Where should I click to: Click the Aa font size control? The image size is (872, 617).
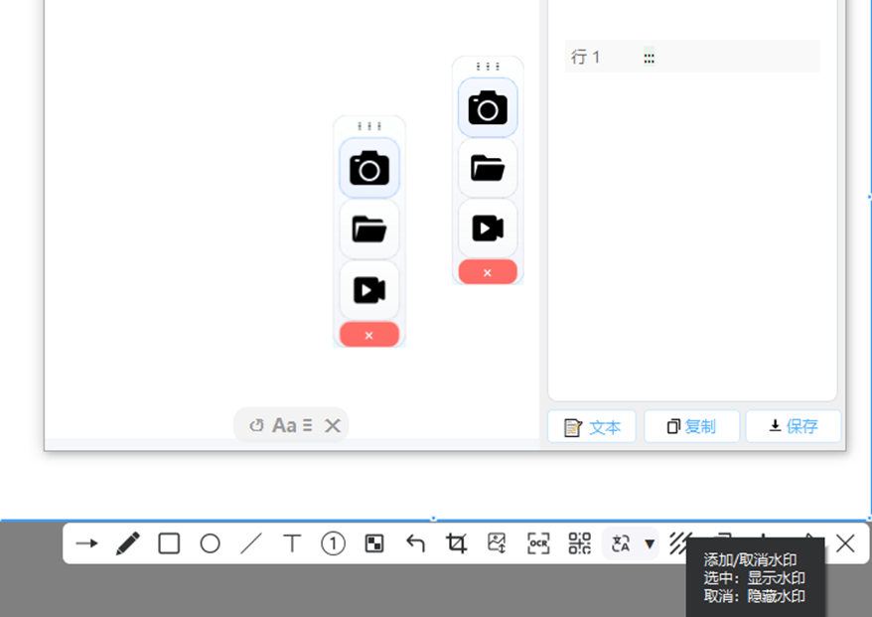click(x=284, y=425)
